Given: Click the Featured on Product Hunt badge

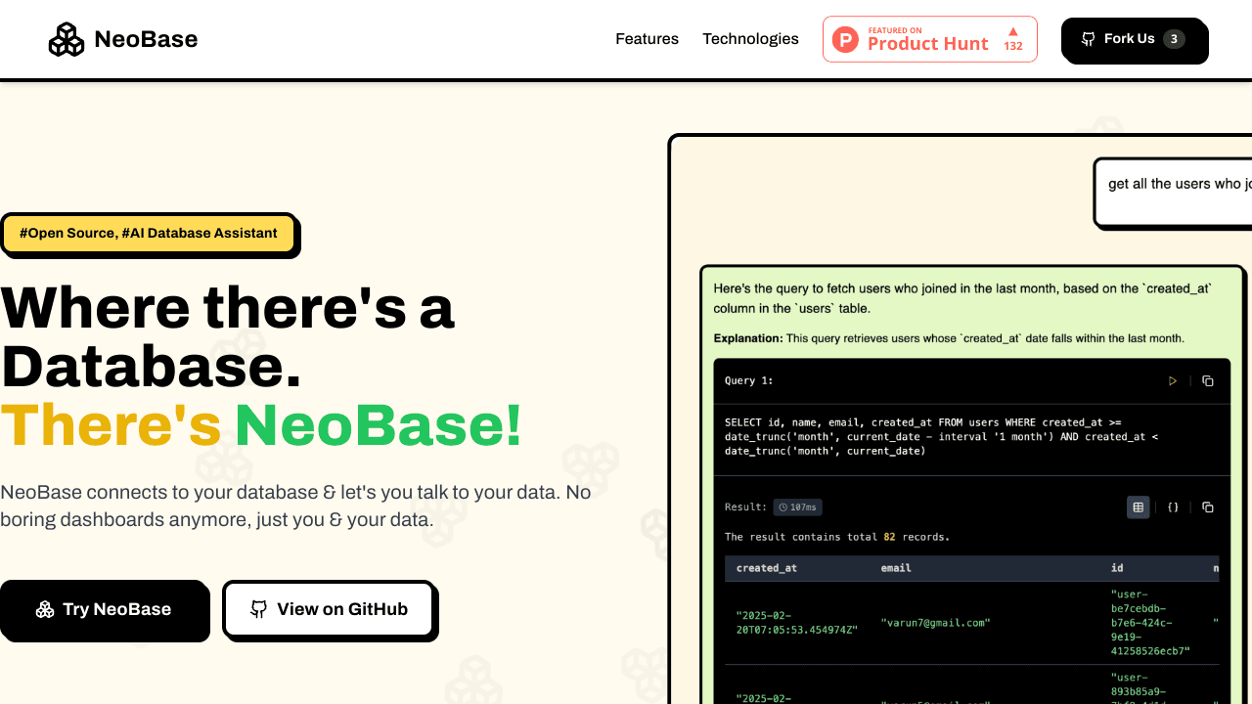Looking at the screenshot, I should [929, 39].
